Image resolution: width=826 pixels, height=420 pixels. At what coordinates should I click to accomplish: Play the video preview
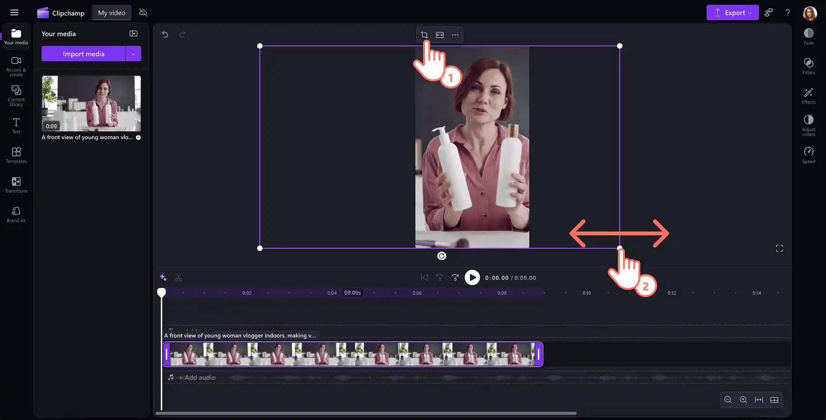[x=472, y=277]
